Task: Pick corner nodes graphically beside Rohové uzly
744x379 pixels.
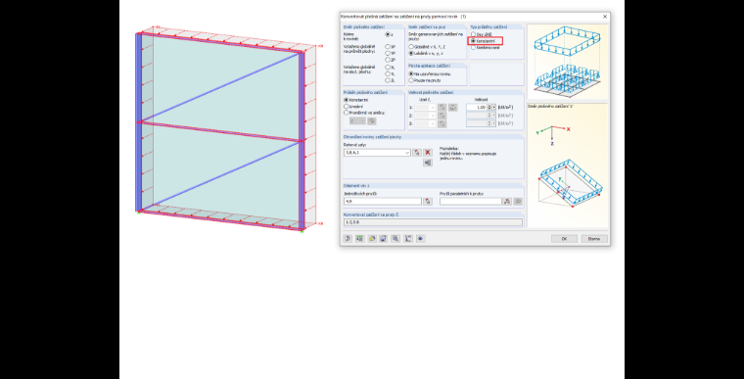Action: [417, 153]
